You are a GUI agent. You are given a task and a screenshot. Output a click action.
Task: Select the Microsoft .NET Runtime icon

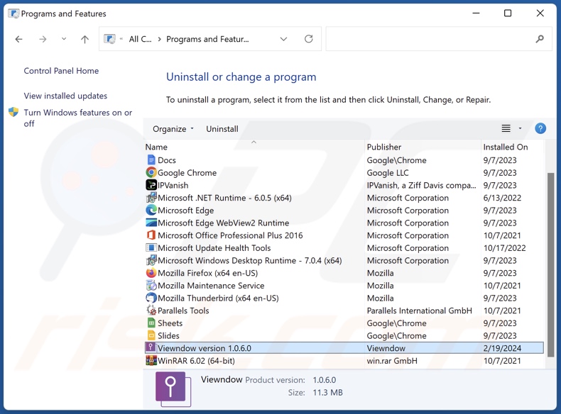pos(151,198)
